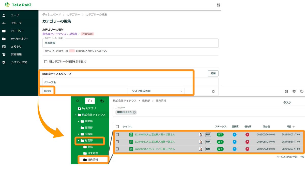
Task: Click the grid icon in lower toolbar
Action: (x=286, y=91)
